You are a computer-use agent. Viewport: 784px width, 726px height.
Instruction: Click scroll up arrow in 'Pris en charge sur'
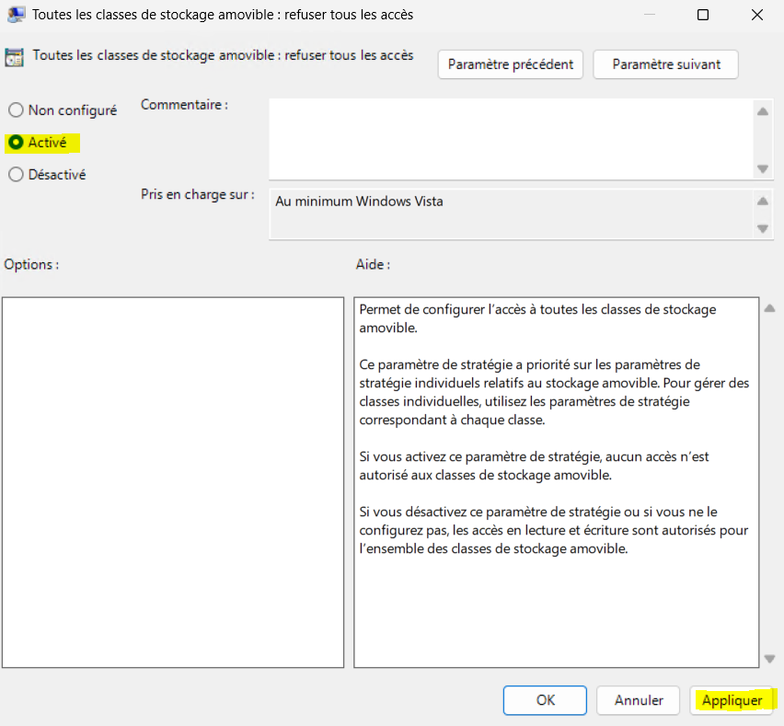[x=762, y=201]
